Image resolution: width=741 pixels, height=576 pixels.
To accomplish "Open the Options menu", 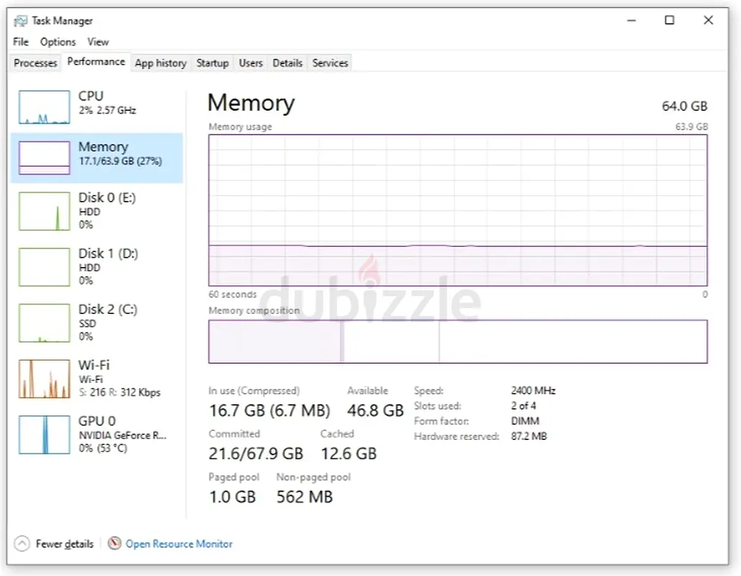I will pos(58,42).
